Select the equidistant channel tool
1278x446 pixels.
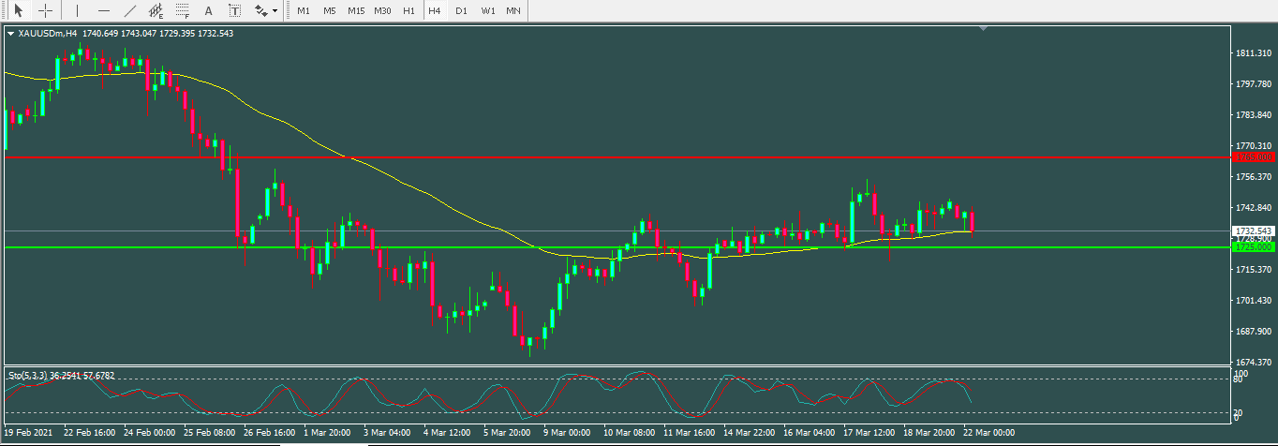pos(156,11)
